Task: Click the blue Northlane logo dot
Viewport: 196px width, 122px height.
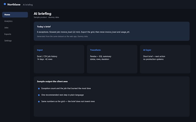Action: point(5,4)
